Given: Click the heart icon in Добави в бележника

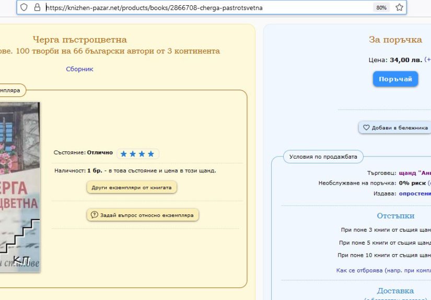Looking at the screenshot, I should pos(366,128).
